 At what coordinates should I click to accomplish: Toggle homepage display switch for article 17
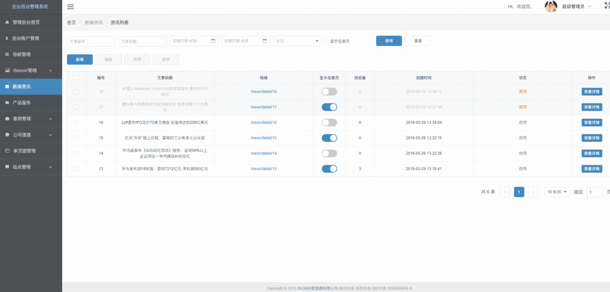coord(329,107)
